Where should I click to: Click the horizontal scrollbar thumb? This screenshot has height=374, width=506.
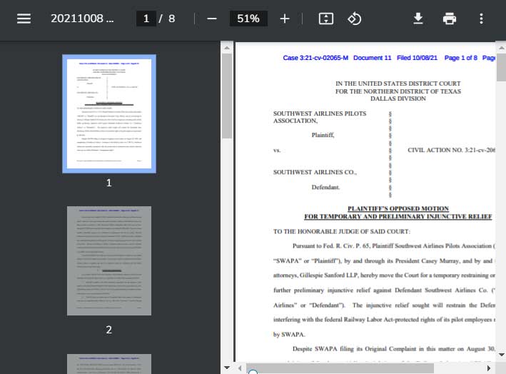pyautogui.click(x=340, y=368)
